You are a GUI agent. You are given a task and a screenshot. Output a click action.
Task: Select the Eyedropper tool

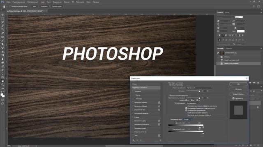point(2,33)
